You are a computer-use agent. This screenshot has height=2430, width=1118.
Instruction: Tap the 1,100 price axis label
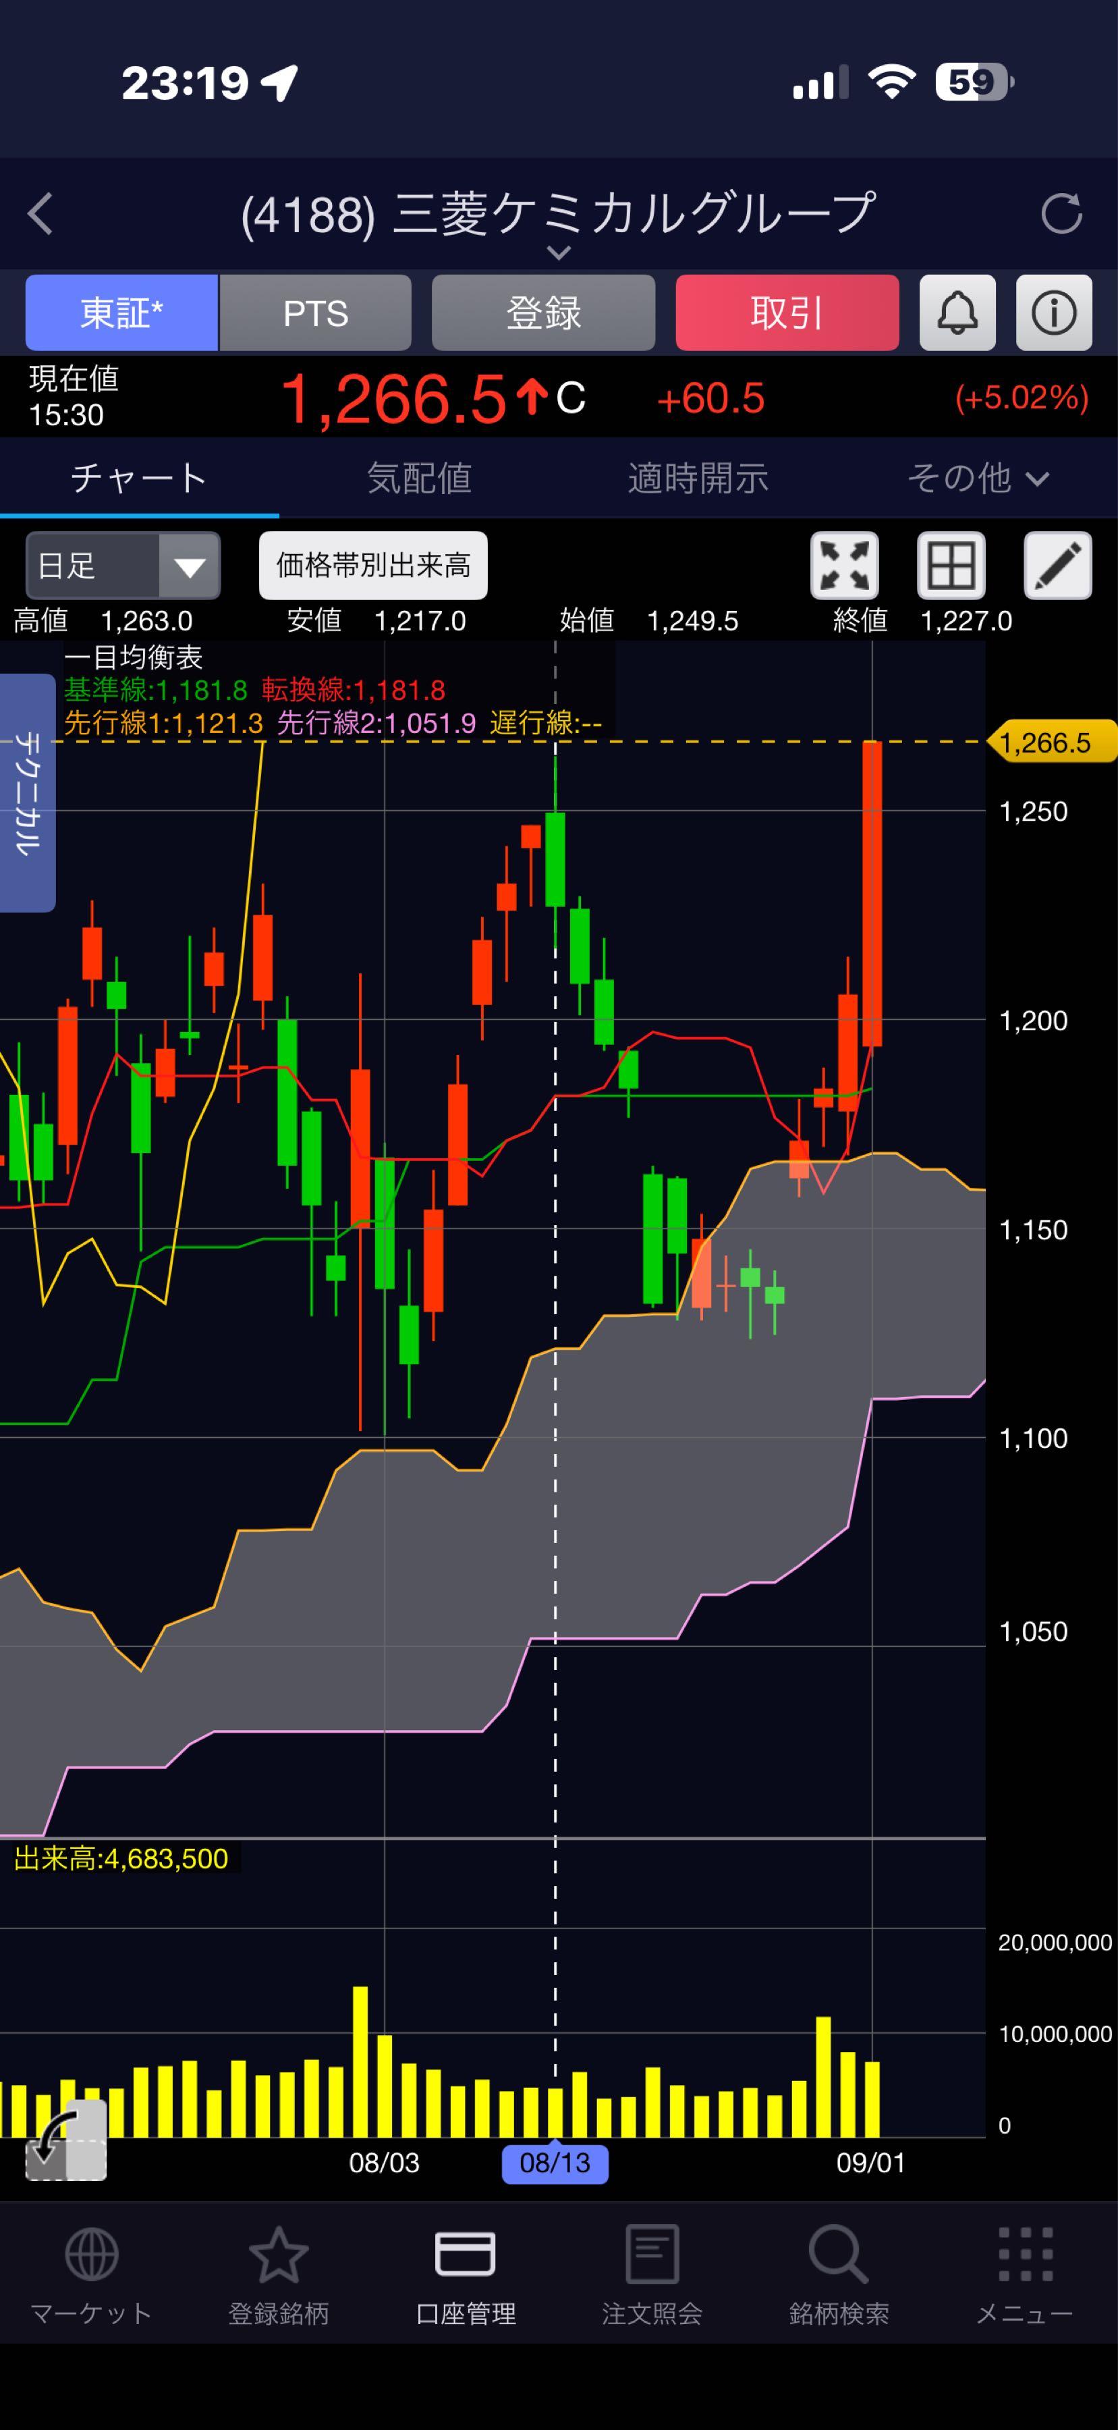coord(1033,1438)
